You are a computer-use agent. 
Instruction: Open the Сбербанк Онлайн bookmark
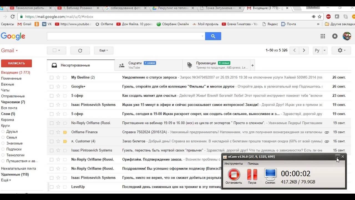[x=173, y=24]
